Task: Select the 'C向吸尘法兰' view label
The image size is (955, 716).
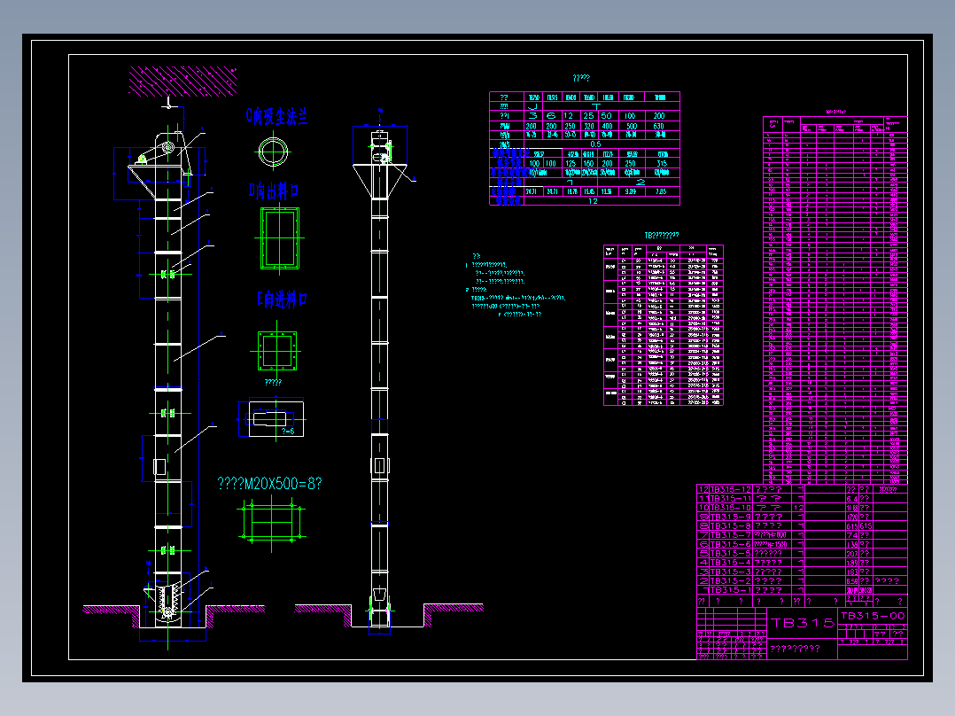Action: [276, 116]
